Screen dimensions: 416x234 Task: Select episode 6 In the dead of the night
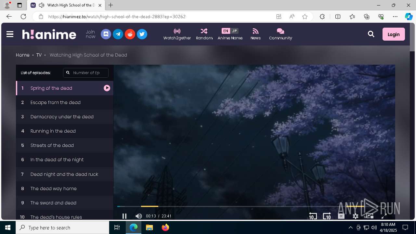(65, 160)
